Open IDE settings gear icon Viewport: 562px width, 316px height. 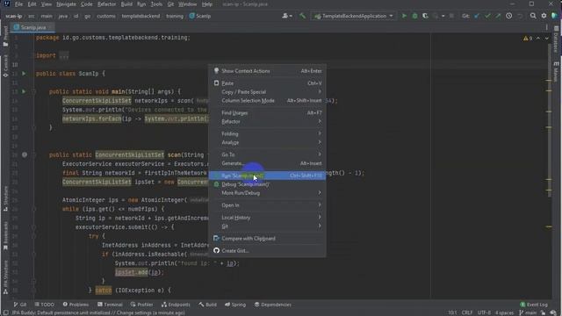click(544, 16)
